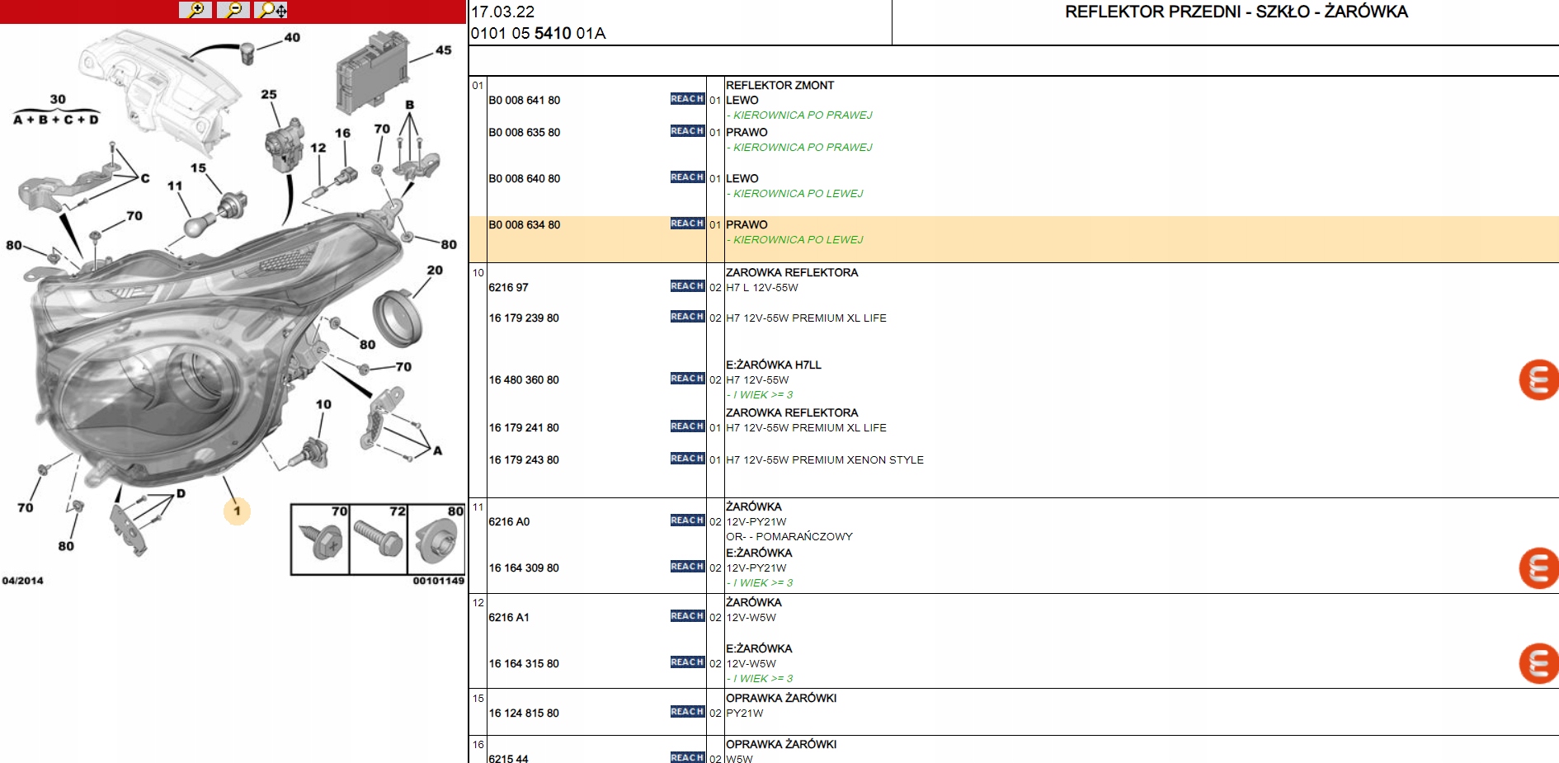Click REACH badge next to 6216 97
The image size is (1559, 763).
point(687,286)
